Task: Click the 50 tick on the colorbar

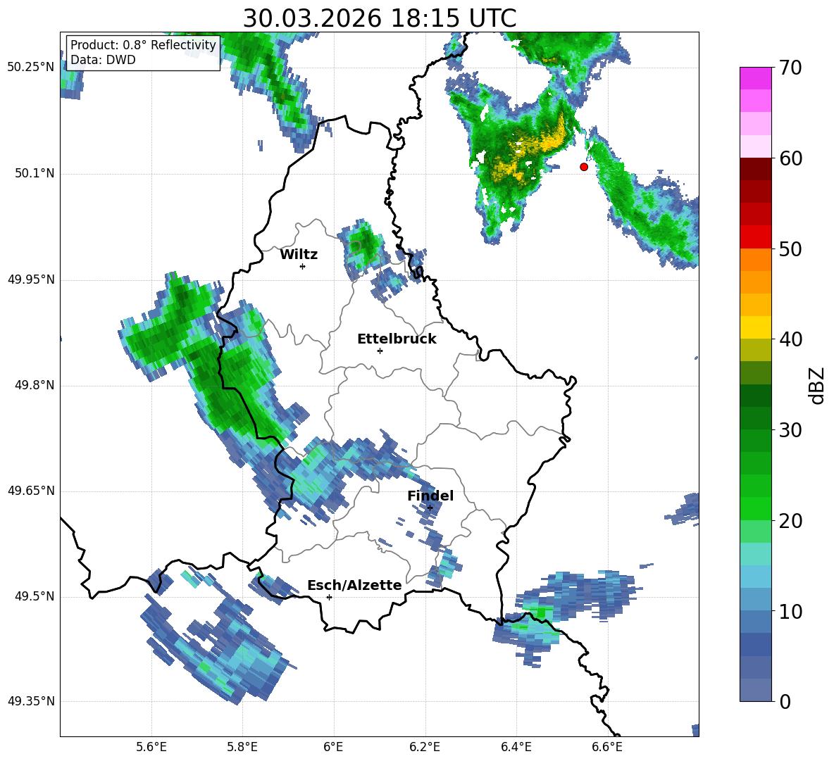Action: click(x=790, y=249)
